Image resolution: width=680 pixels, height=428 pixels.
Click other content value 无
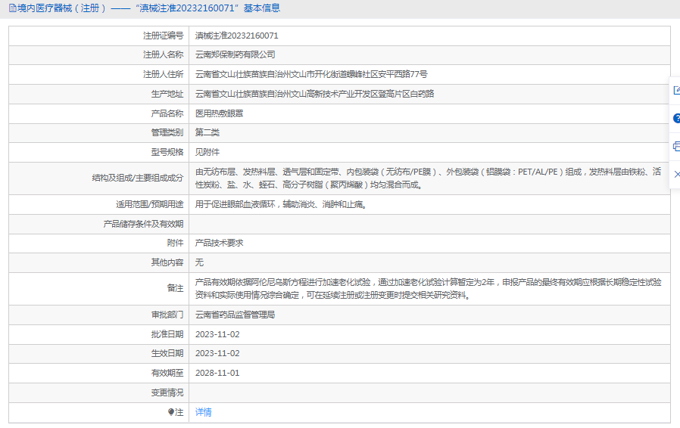point(199,262)
